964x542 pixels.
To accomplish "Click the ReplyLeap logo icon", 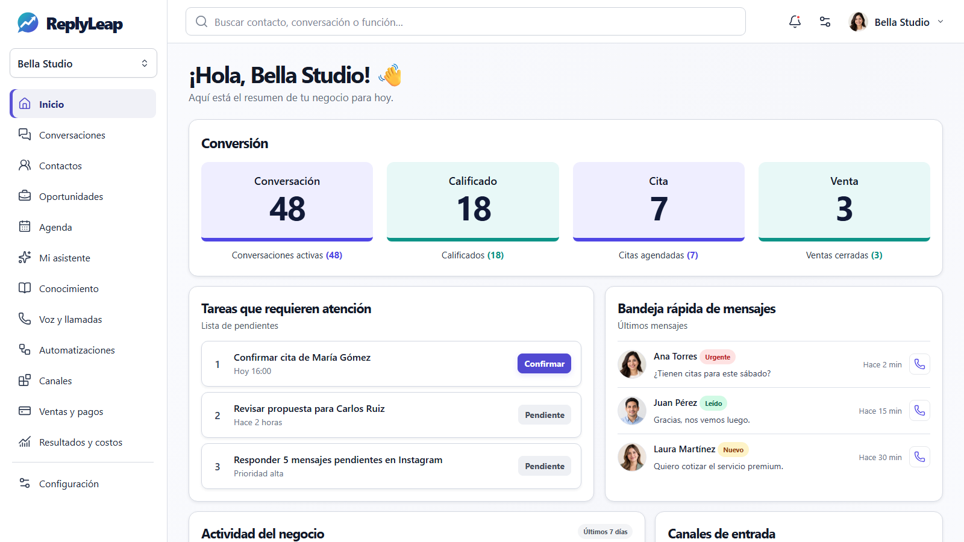I will [28, 23].
